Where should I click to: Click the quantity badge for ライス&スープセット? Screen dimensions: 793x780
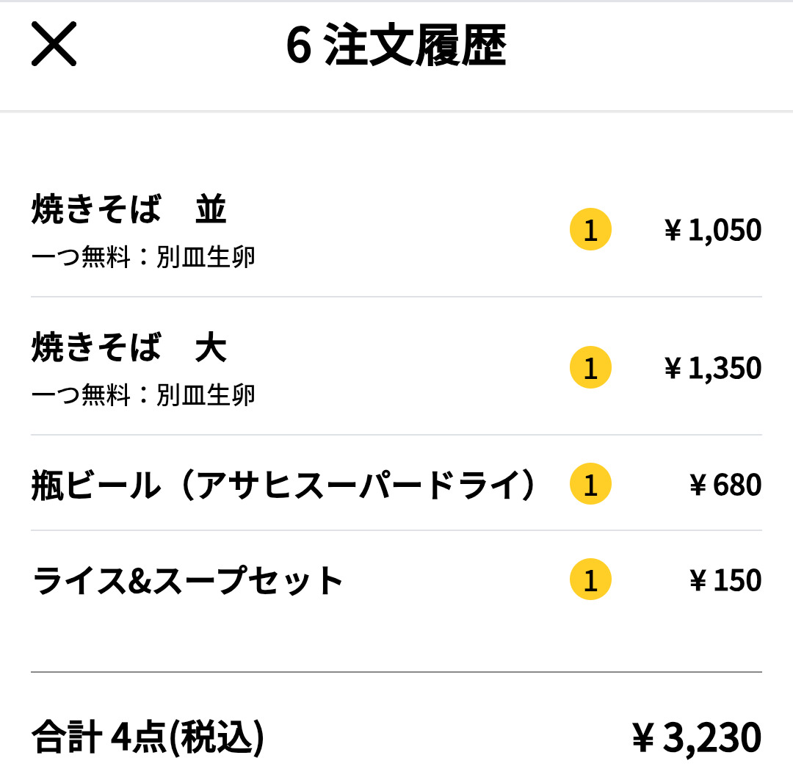(x=590, y=579)
